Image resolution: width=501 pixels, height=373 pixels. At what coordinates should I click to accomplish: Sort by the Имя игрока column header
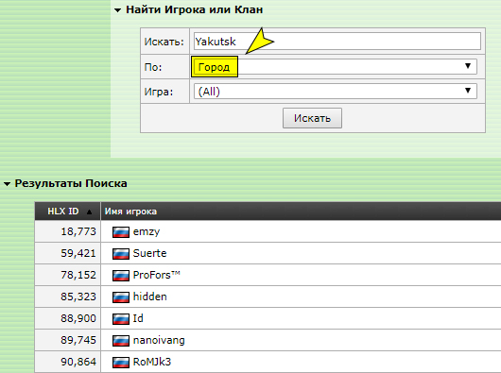click(130, 212)
